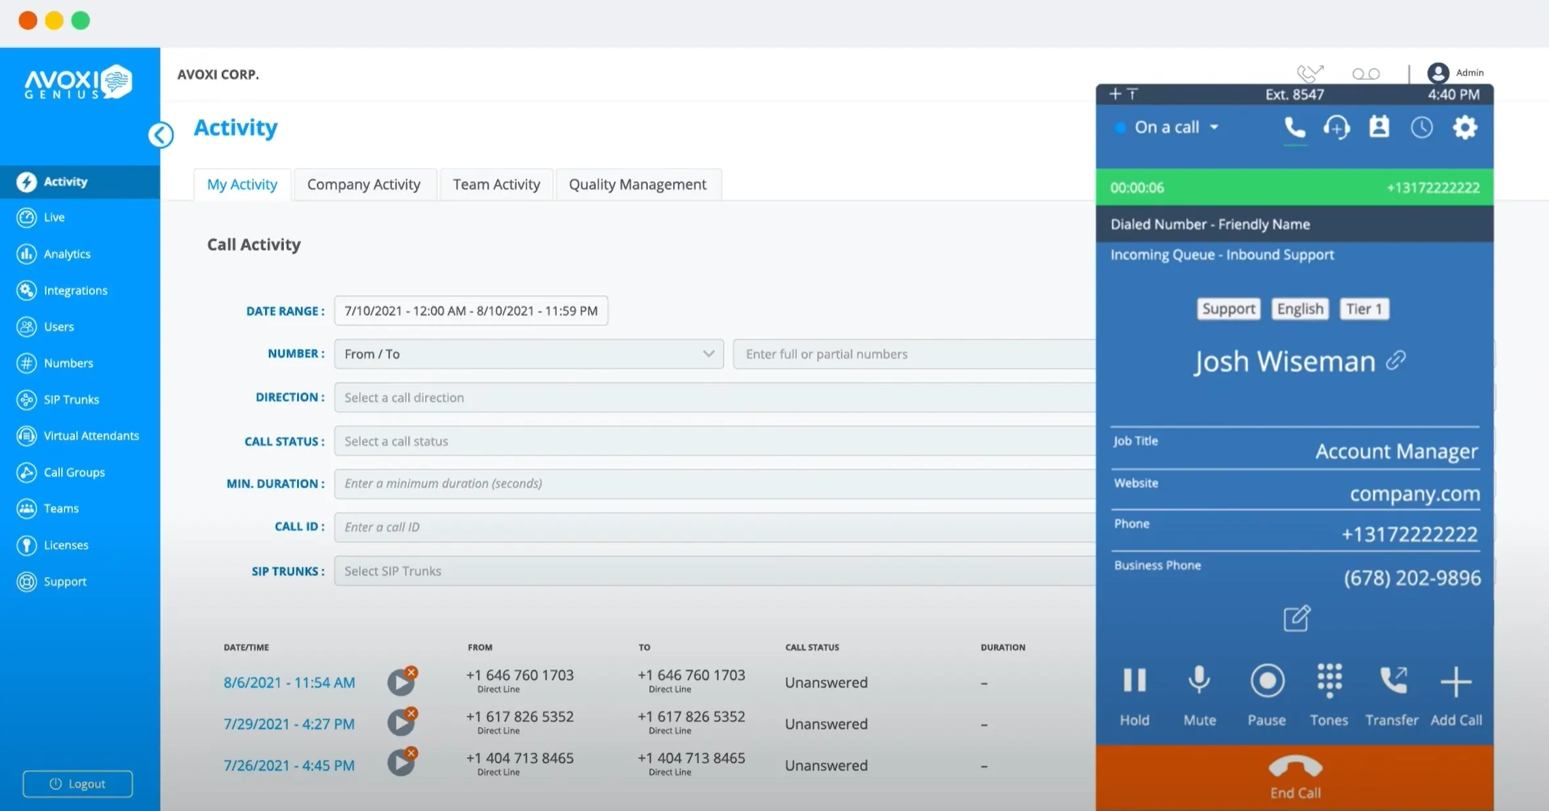Put the call on Hold
Viewport: 1549px width, 811px height.
click(1134, 681)
